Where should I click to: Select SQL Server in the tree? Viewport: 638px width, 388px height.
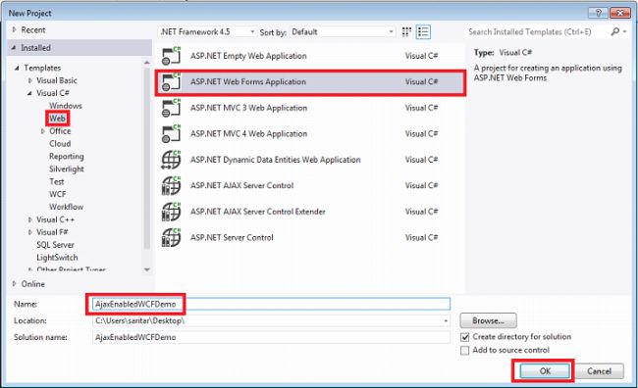pyautogui.click(x=55, y=245)
